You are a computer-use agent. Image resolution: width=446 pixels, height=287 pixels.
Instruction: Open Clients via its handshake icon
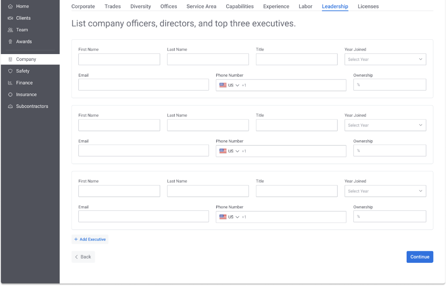10,18
